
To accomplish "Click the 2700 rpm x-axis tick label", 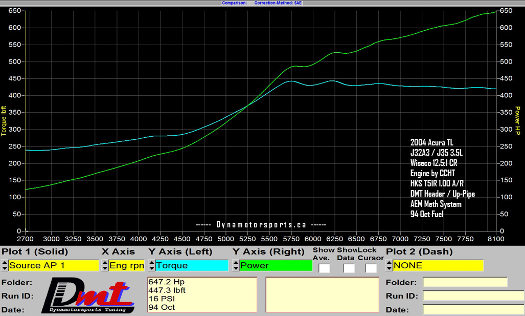I will click(25, 239).
